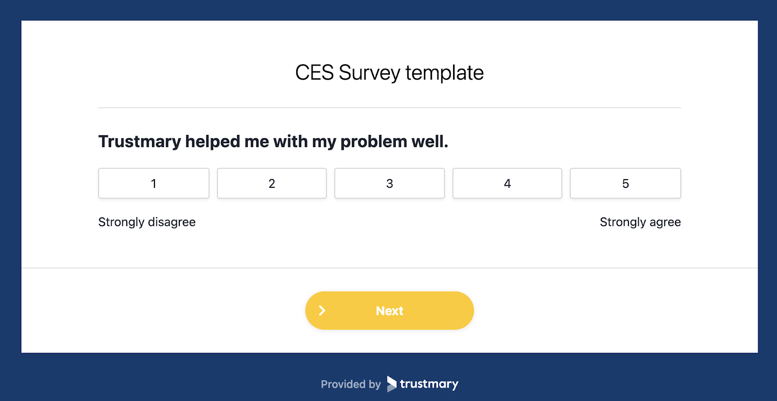Click the 'CES Survey template' heading
Image resolution: width=777 pixels, height=401 pixels.
pyautogui.click(x=389, y=73)
